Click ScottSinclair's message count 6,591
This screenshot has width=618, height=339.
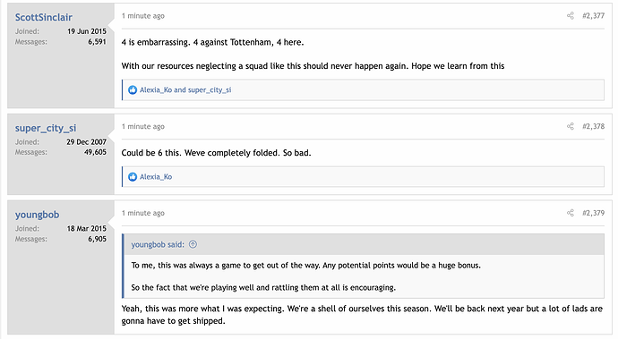97,42
